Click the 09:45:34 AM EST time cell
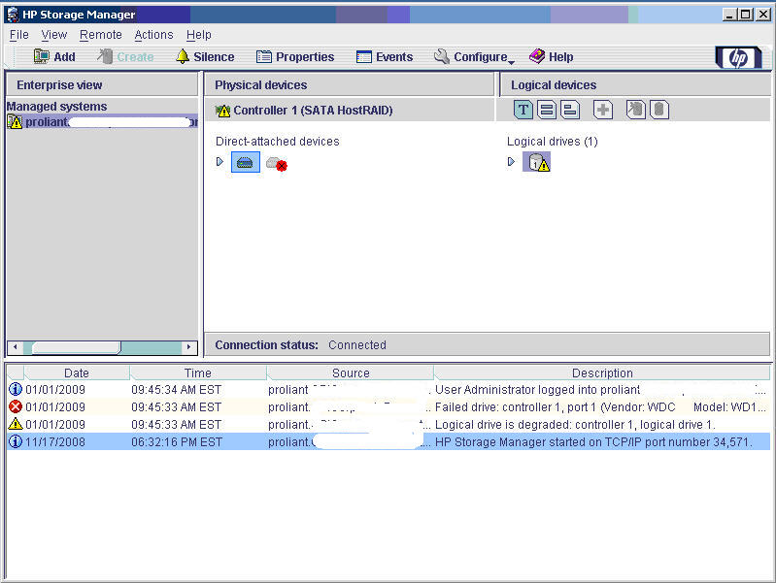This screenshot has height=583, width=776. click(x=176, y=390)
